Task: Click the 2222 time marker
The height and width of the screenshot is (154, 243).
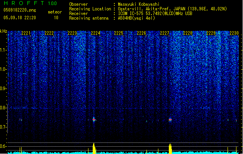Action: click(49, 33)
